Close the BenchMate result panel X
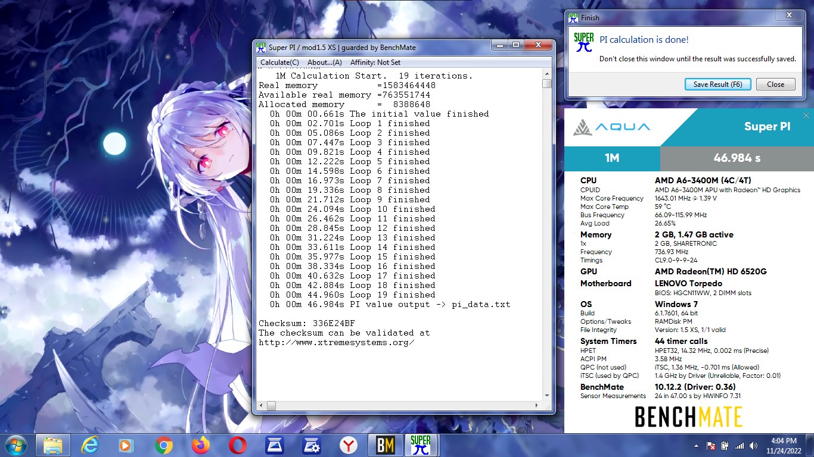The height and width of the screenshot is (457, 814). pyautogui.click(x=806, y=115)
